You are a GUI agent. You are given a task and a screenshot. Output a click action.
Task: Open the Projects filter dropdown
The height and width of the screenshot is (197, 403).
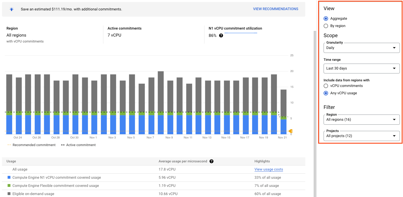361,136
